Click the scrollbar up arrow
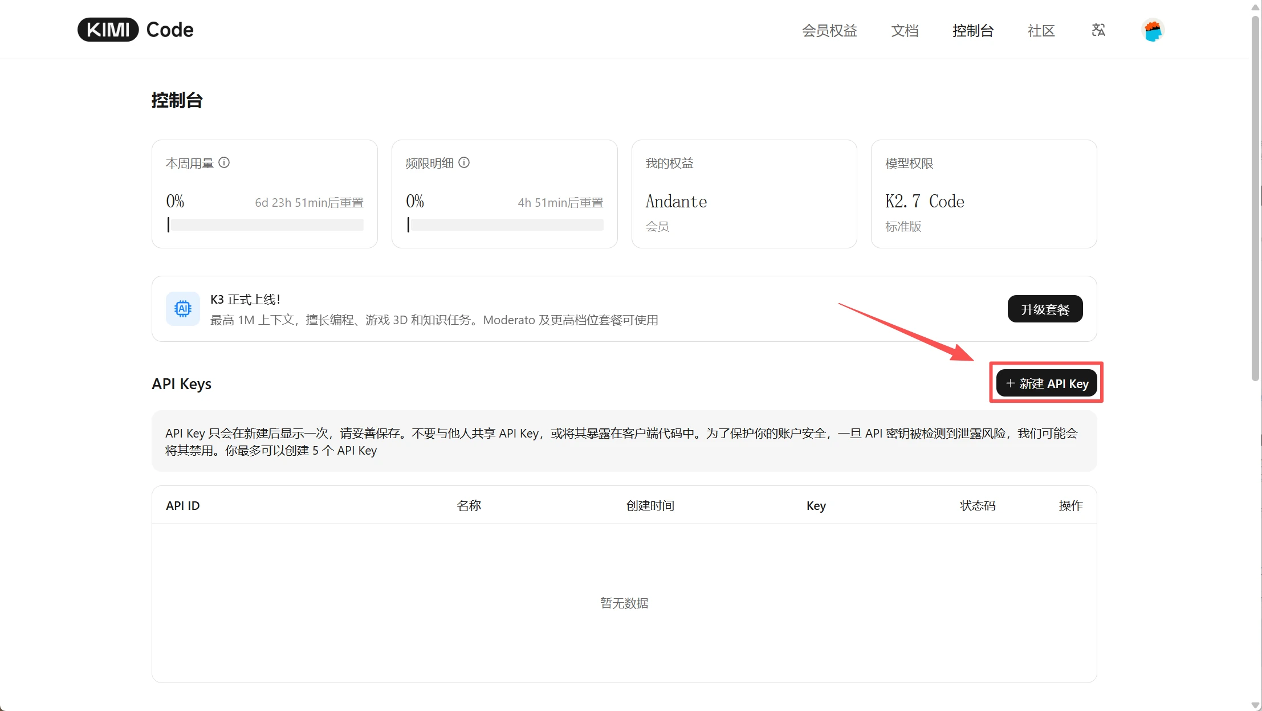 1255,7
